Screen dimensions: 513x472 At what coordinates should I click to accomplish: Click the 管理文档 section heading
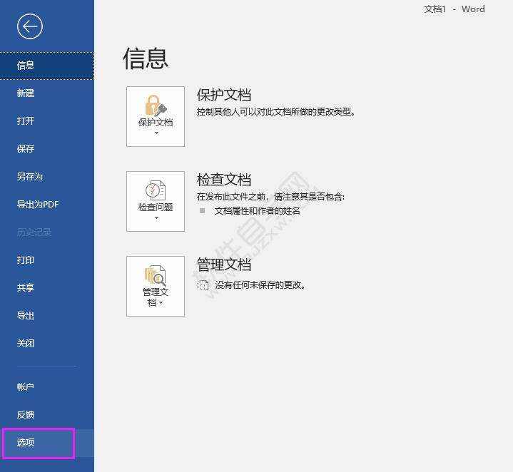[x=224, y=265]
